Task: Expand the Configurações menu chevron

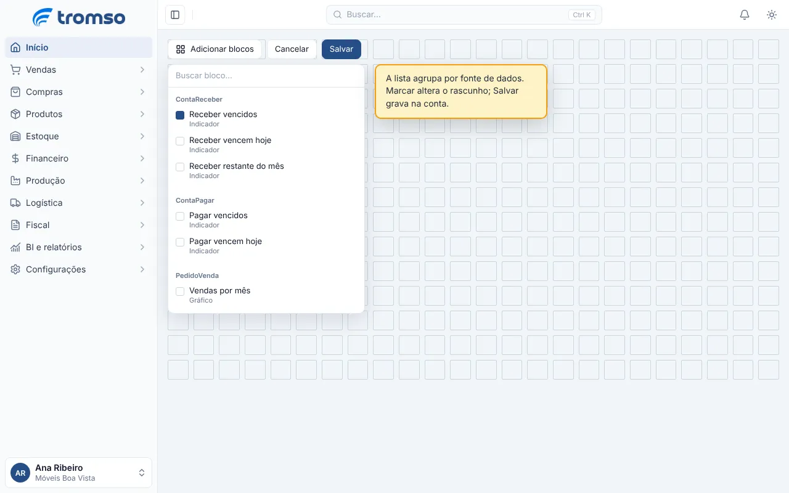Action: (142, 269)
